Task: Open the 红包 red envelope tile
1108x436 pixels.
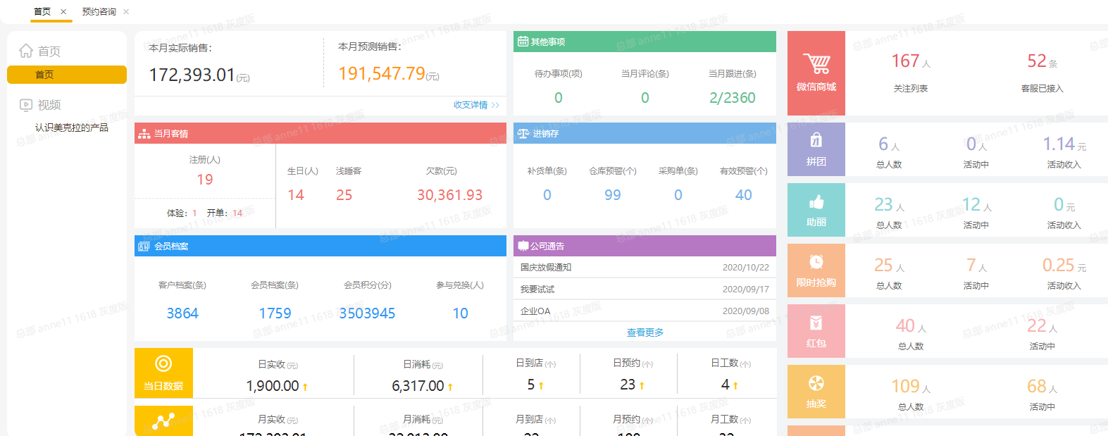Action: (x=816, y=331)
